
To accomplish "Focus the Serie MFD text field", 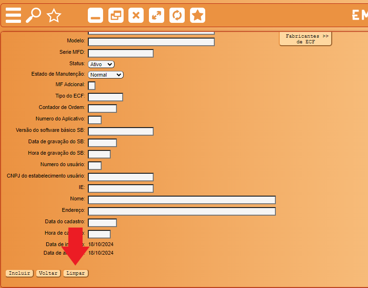I will click(121, 53).
